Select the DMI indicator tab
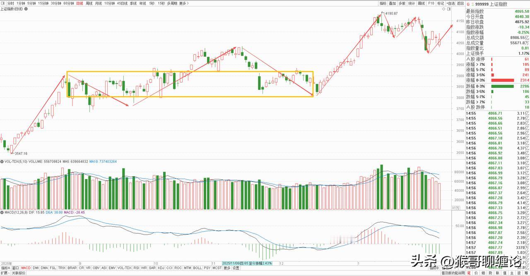The height and width of the screenshot is (276, 530). click(36, 268)
